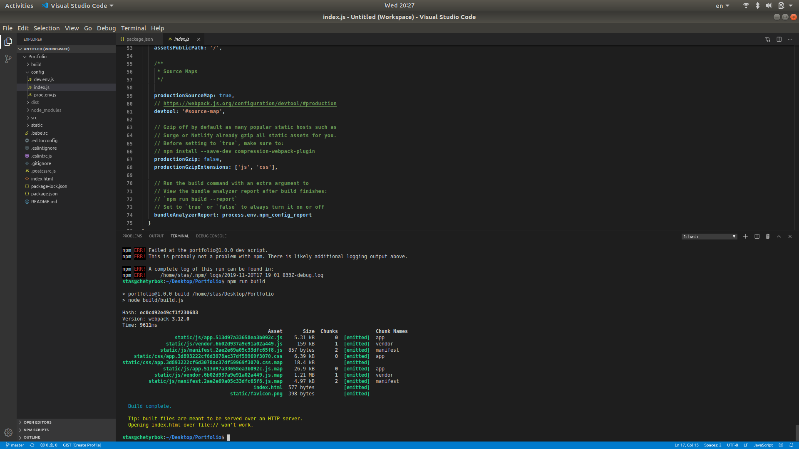This screenshot has height=449, width=799.
Task: Expand the static folder
Action: tap(67, 125)
